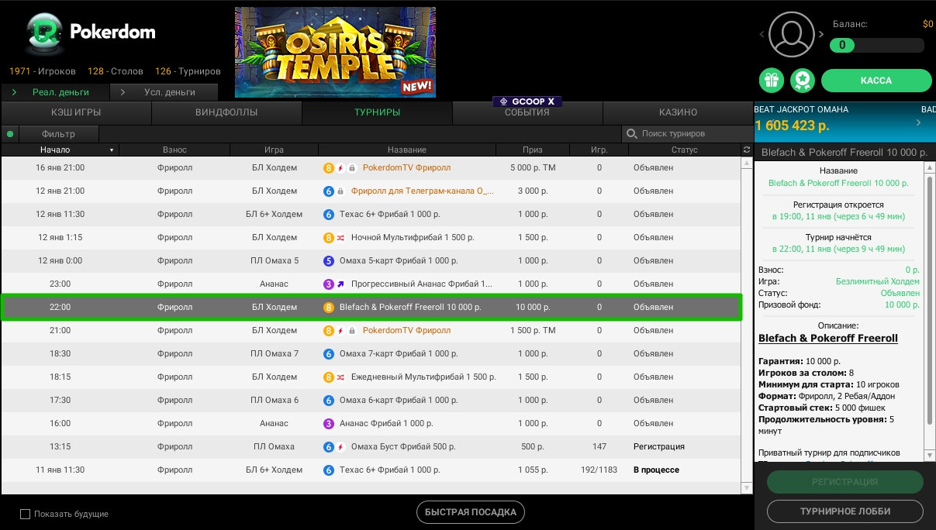Switch to Реал. деньги mode
This screenshot has height=530, width=936.
[55, 92]
